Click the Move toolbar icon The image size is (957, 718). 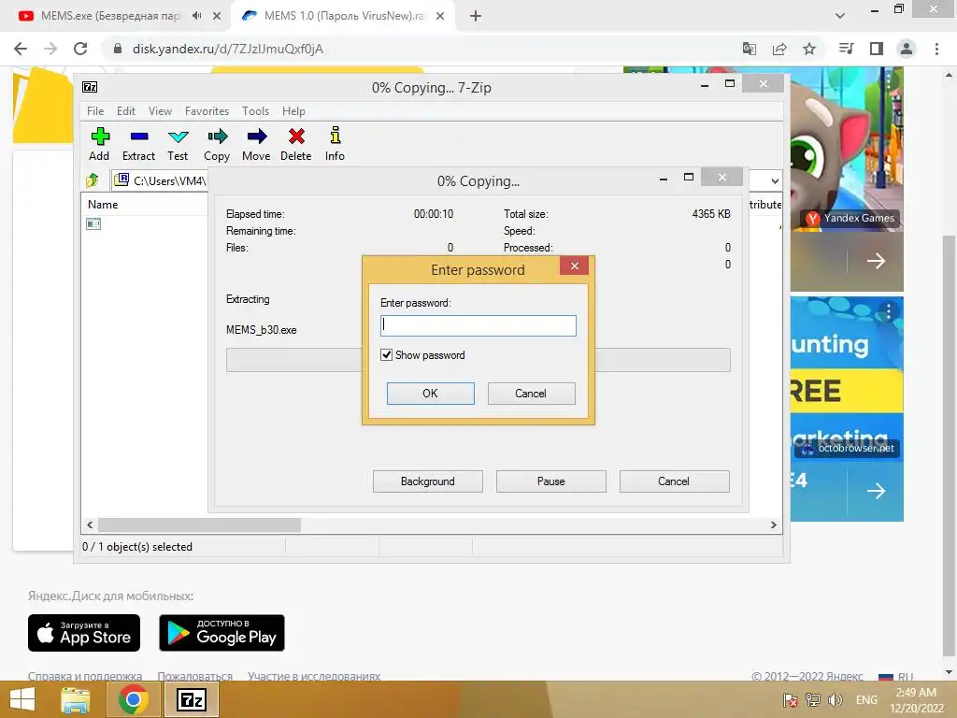[x=256, y=136]
